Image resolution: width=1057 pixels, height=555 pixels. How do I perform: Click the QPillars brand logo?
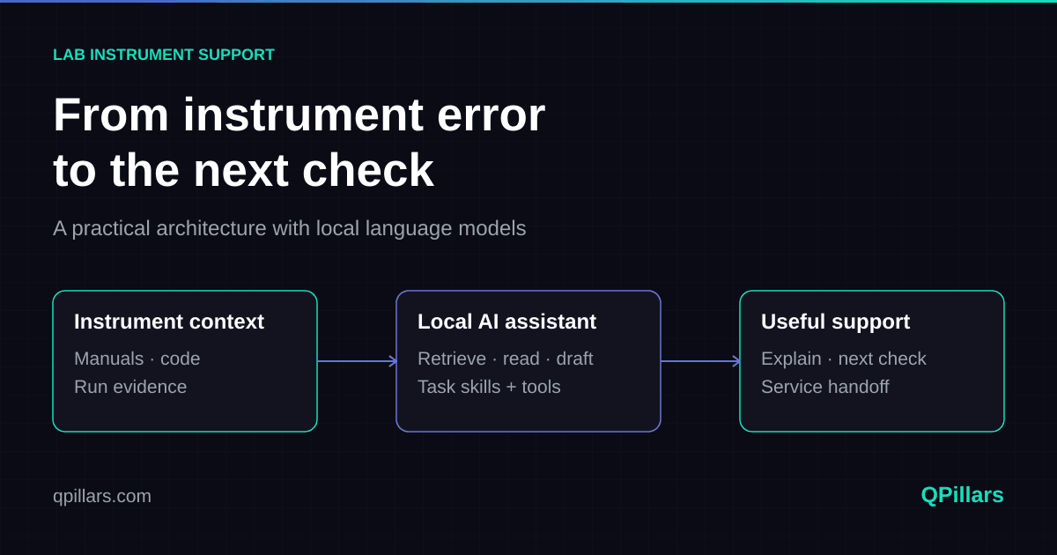point(962,495)
